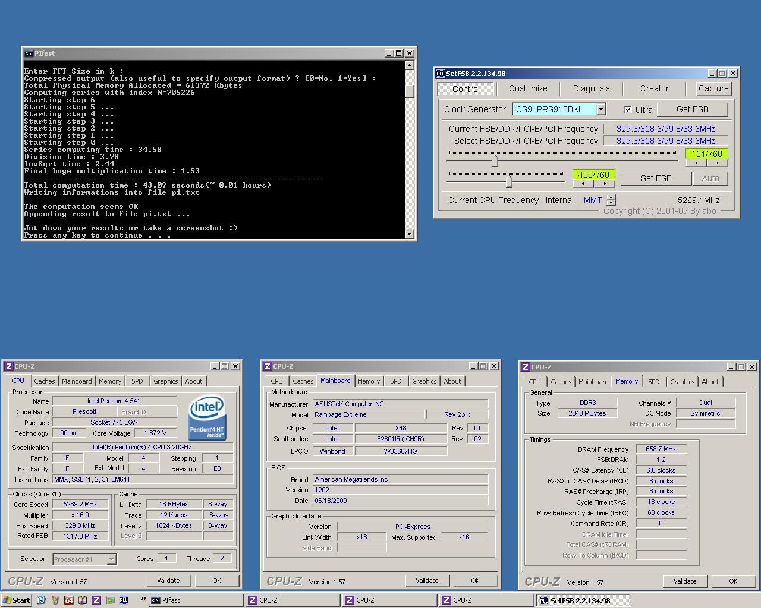The width and height of the screenshot is (761, 608).
Task: Click the Z title icon of the Mainboard CPU-Z window
Action: pos(268,366)
